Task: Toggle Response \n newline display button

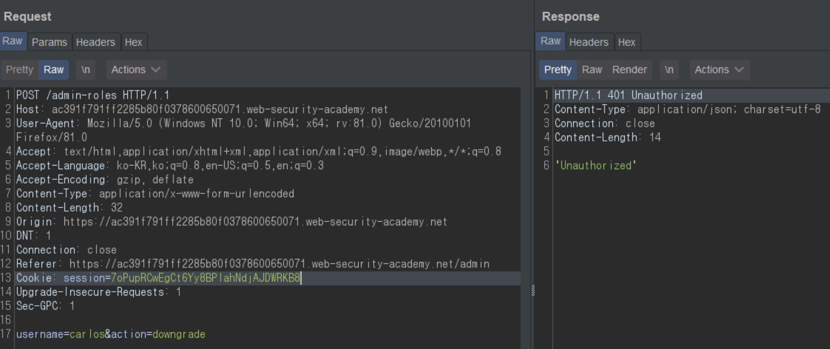Action: click(669, 70)
